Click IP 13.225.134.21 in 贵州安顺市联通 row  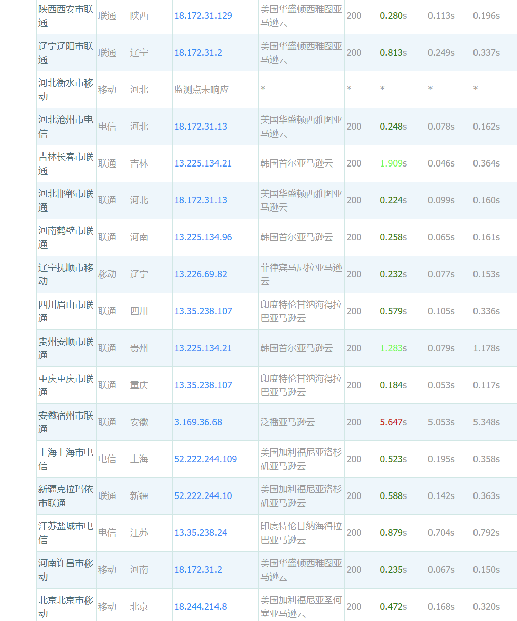(202, 348)
